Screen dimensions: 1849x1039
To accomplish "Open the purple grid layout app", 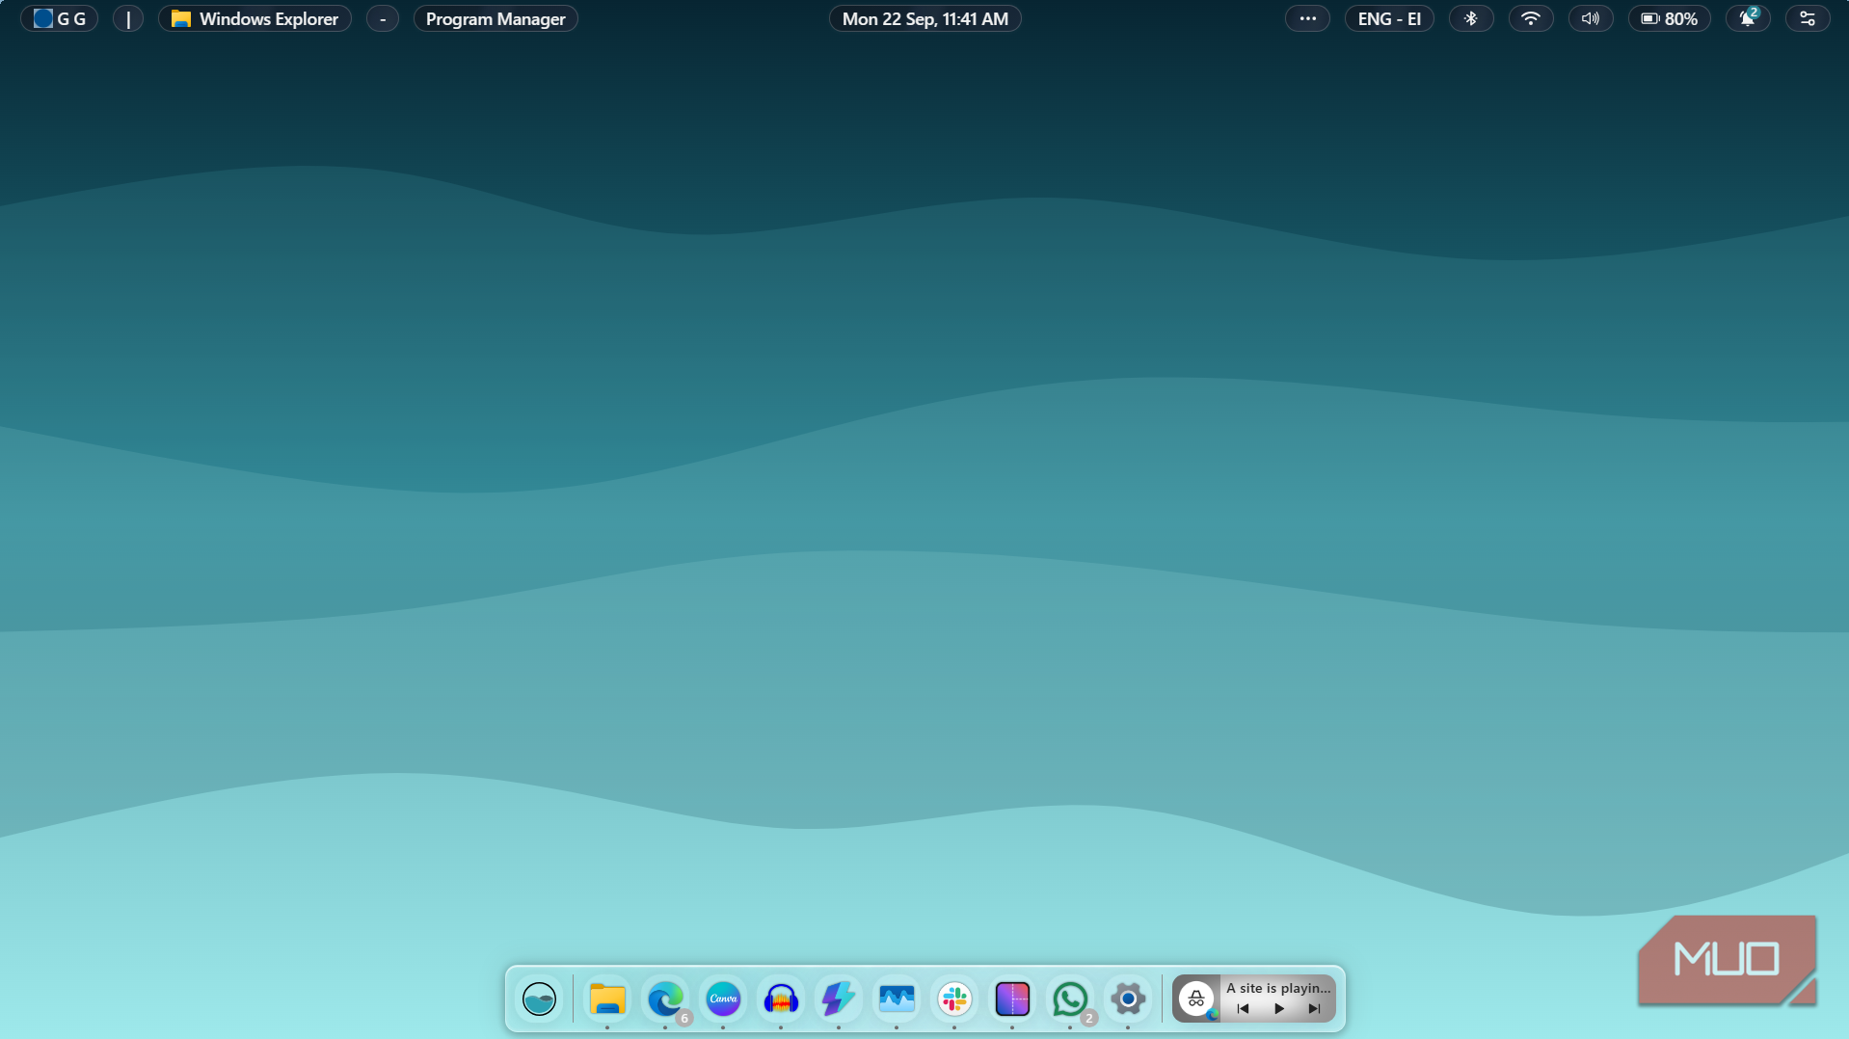I will (1012, 999).
